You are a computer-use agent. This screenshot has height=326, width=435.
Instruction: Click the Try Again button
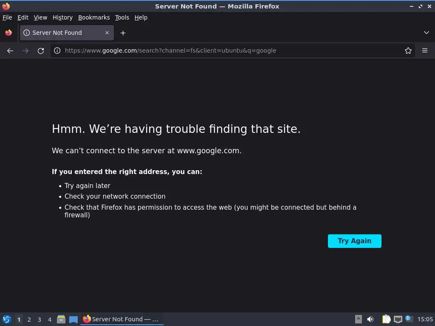(355, 241)
